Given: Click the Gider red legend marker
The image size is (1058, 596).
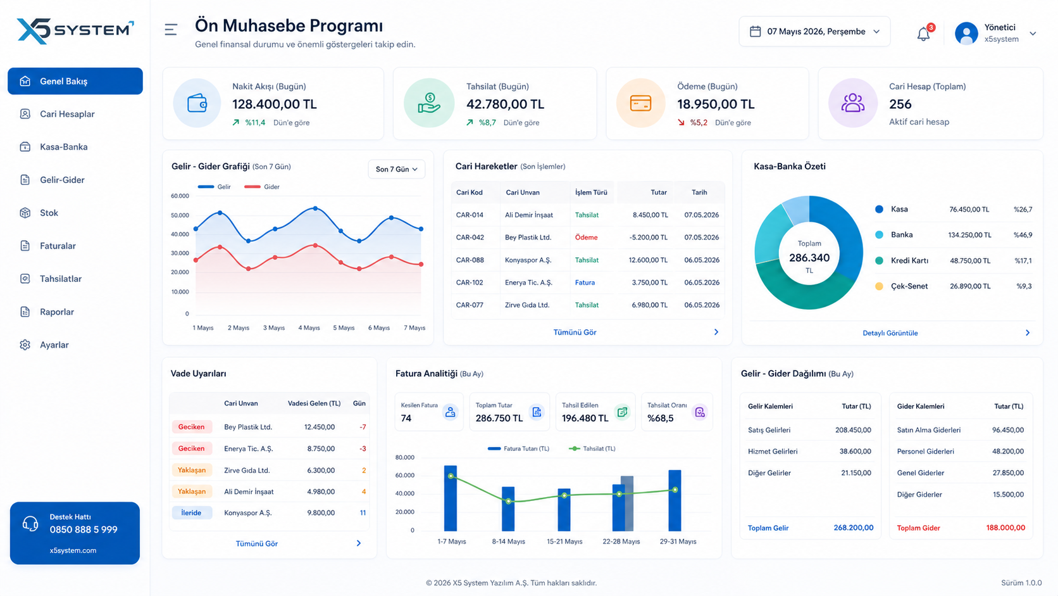Looking at the screenshot, I should tap(252, 187).
